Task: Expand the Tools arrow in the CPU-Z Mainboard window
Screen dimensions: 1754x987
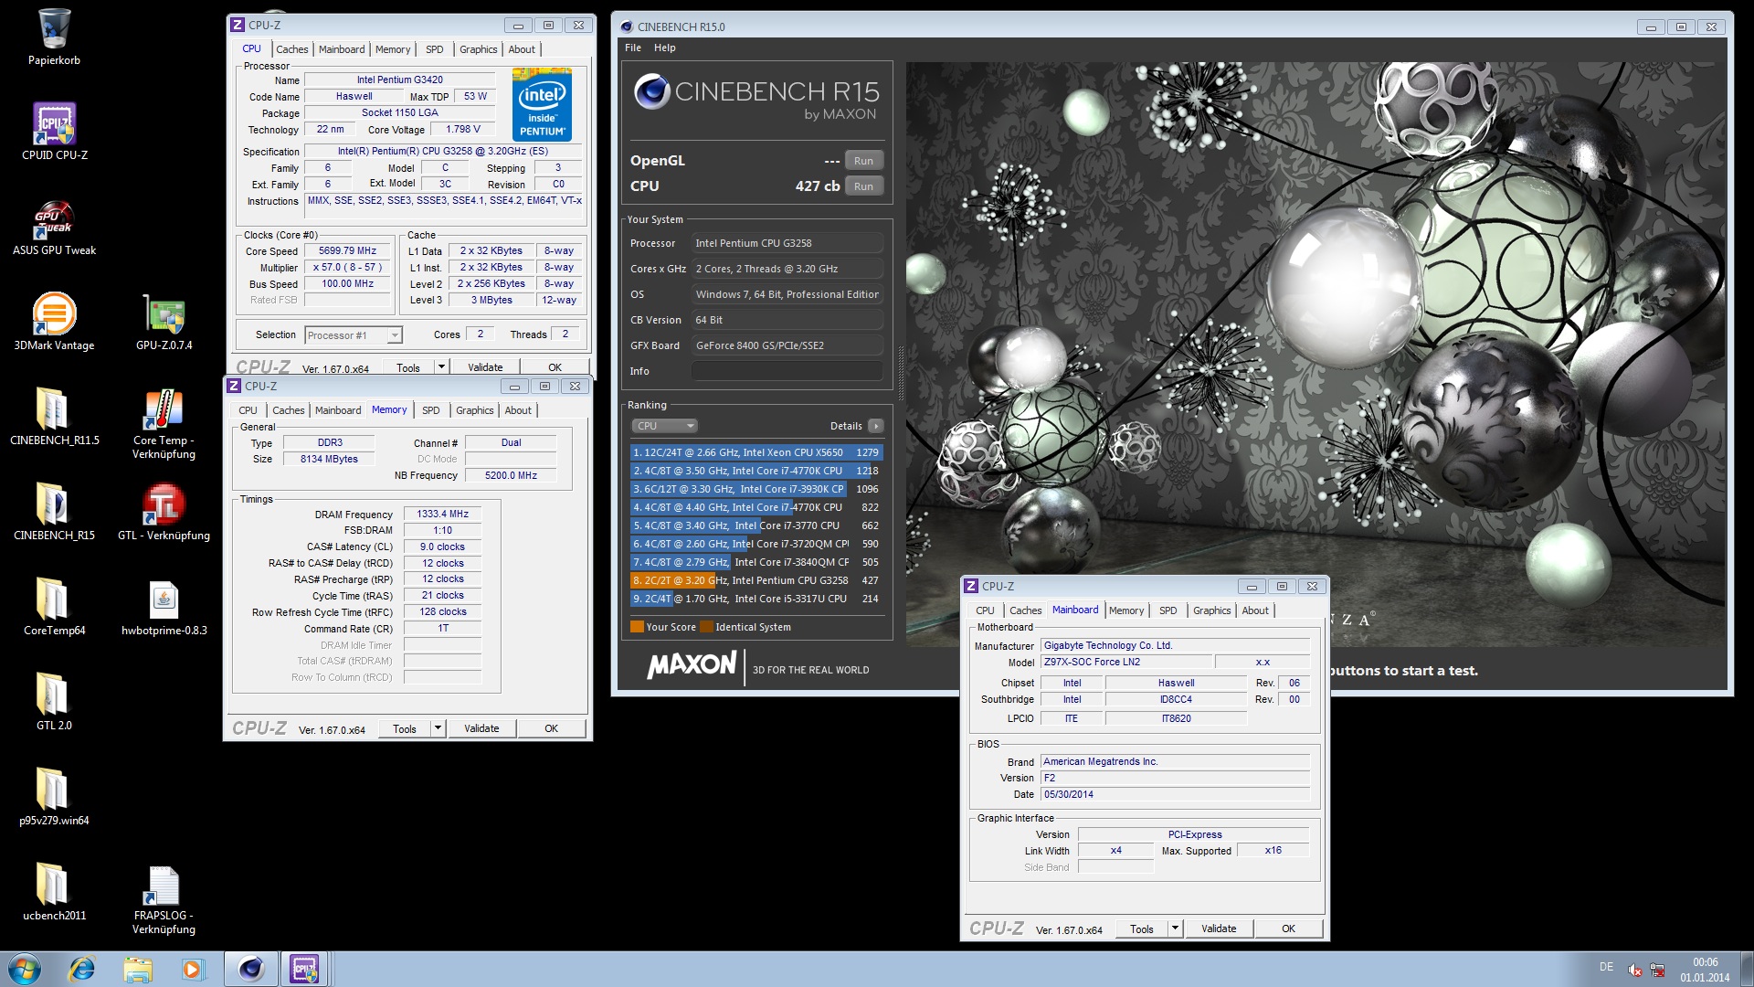Action: (x=1175, y=929)
